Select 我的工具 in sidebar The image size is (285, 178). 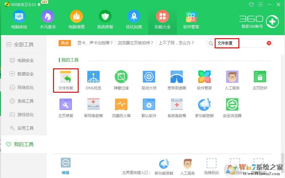[x=24, y=144]
